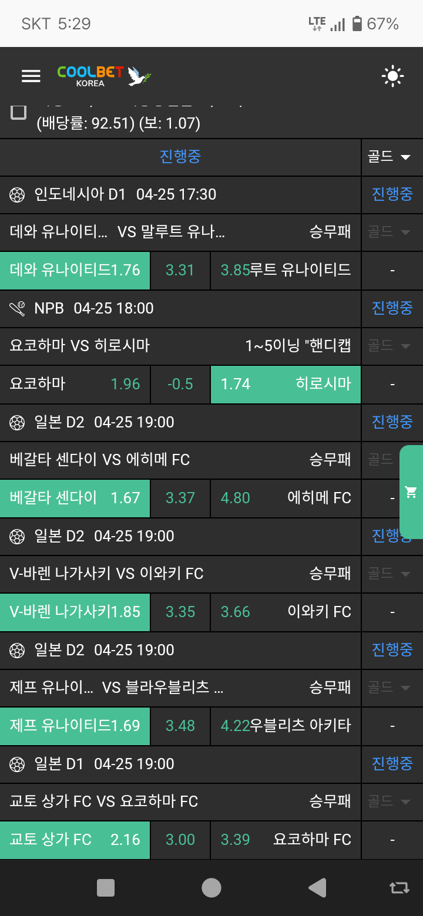Select the 진행중 header tab

[x=180, y=157]
